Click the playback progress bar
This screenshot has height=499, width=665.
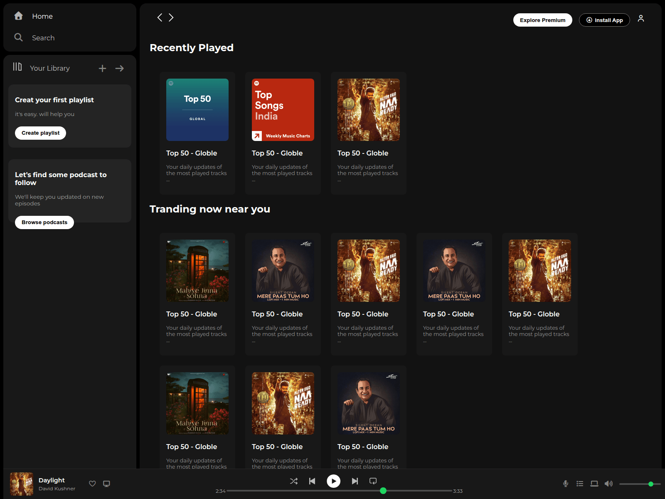point(339,491)
